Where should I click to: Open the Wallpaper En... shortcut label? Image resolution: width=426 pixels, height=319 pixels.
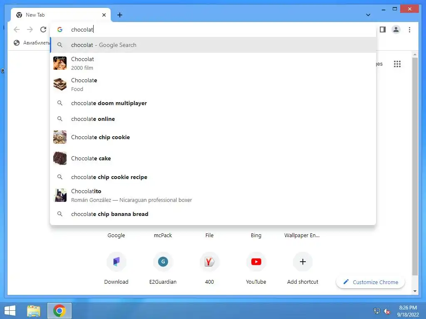(302, 235)
